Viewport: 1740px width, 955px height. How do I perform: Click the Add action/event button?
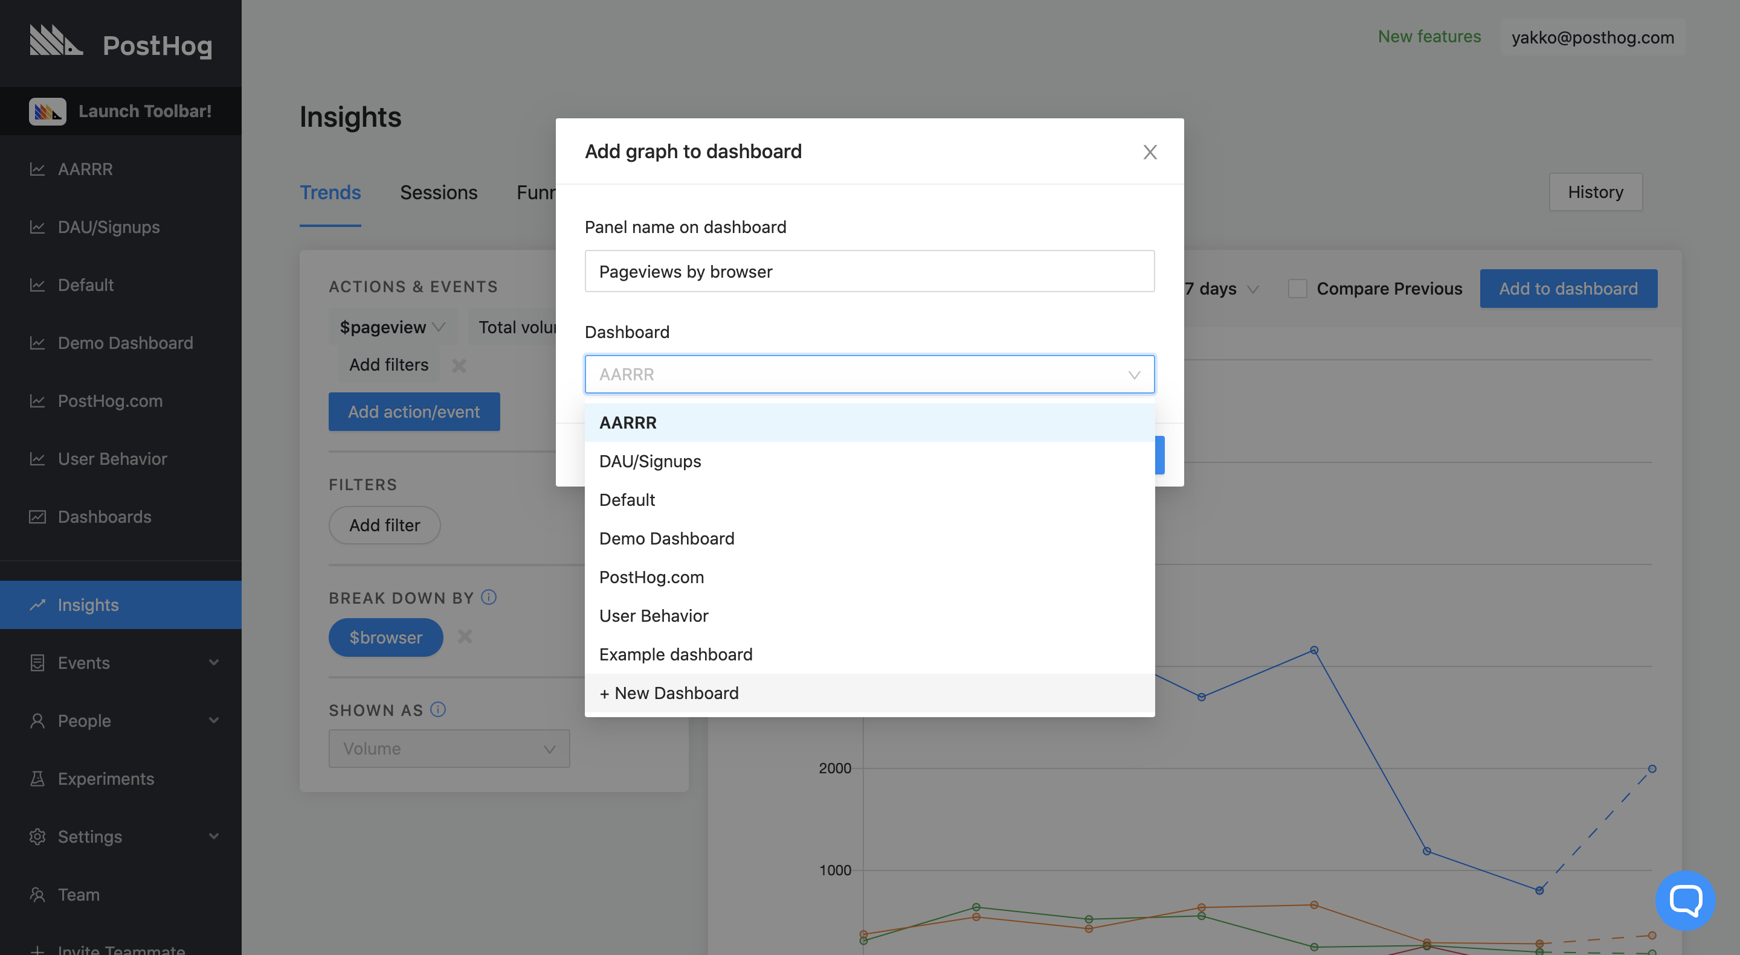click(413, 412)
